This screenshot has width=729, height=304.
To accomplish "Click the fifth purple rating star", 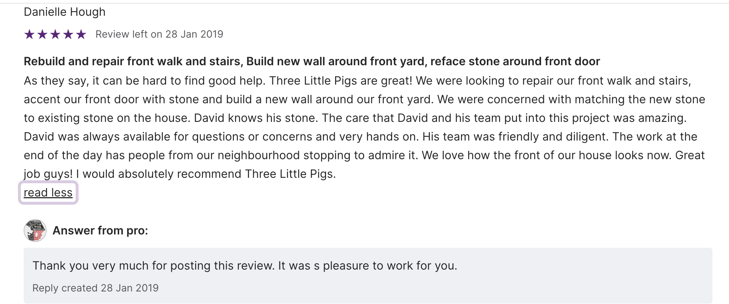I will point(81,34).
